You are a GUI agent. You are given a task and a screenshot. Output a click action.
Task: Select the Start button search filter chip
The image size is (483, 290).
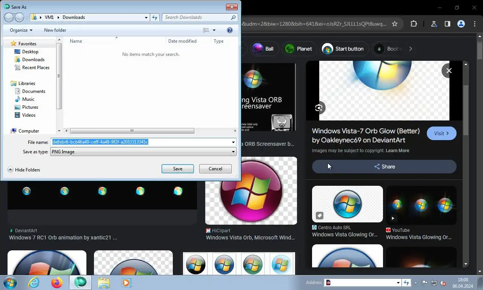345,49
